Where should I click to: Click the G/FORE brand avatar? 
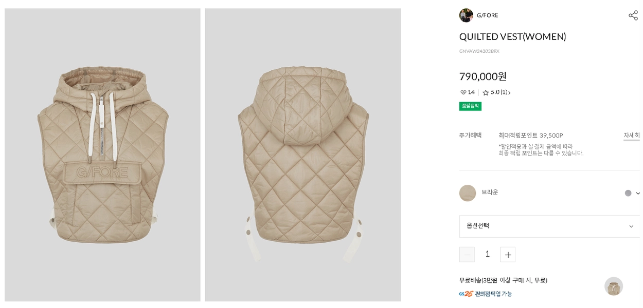(x=466, y=15)
